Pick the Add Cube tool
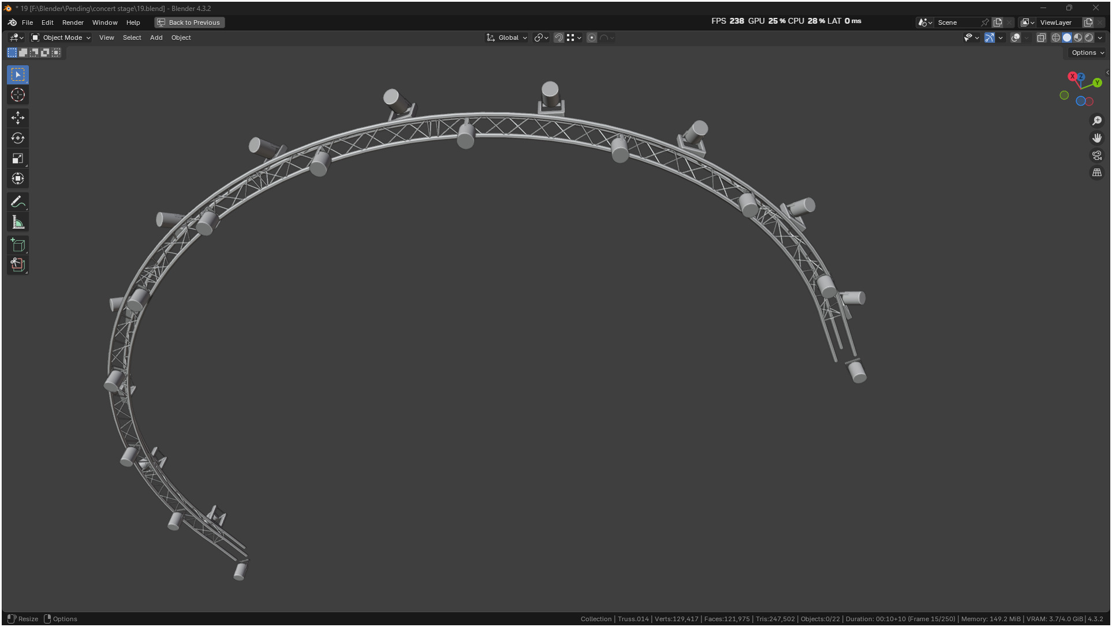The image size is (1112, 627). [x=18, y=245]
